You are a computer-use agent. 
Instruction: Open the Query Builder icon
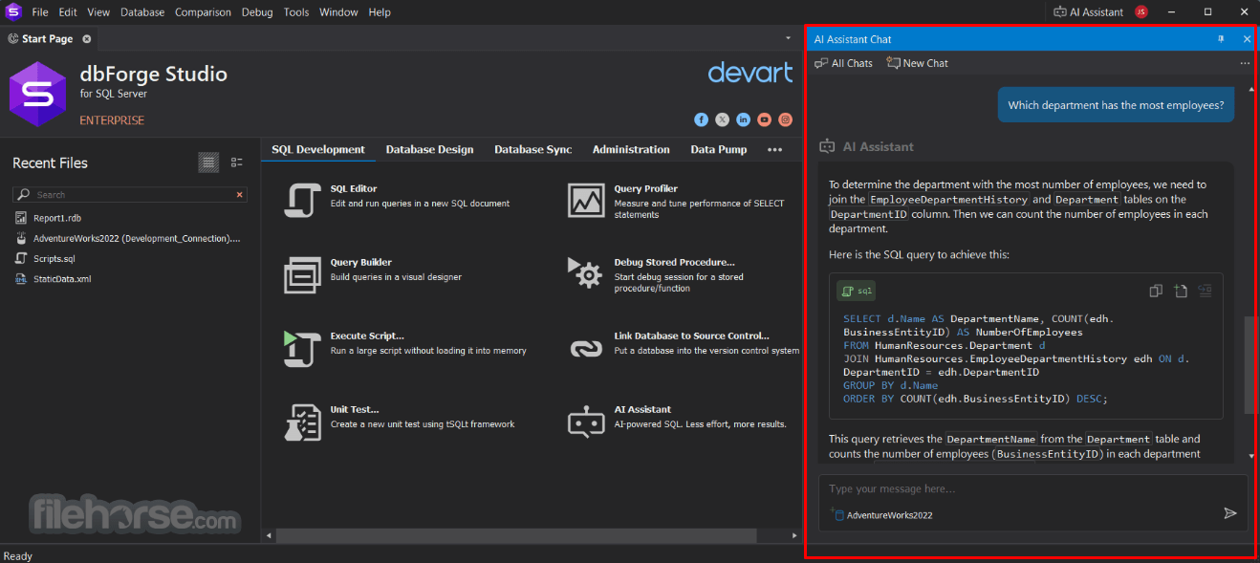coord(302,274)
